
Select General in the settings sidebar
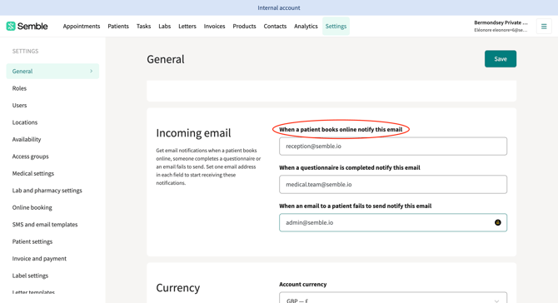[x=52, y=71]
